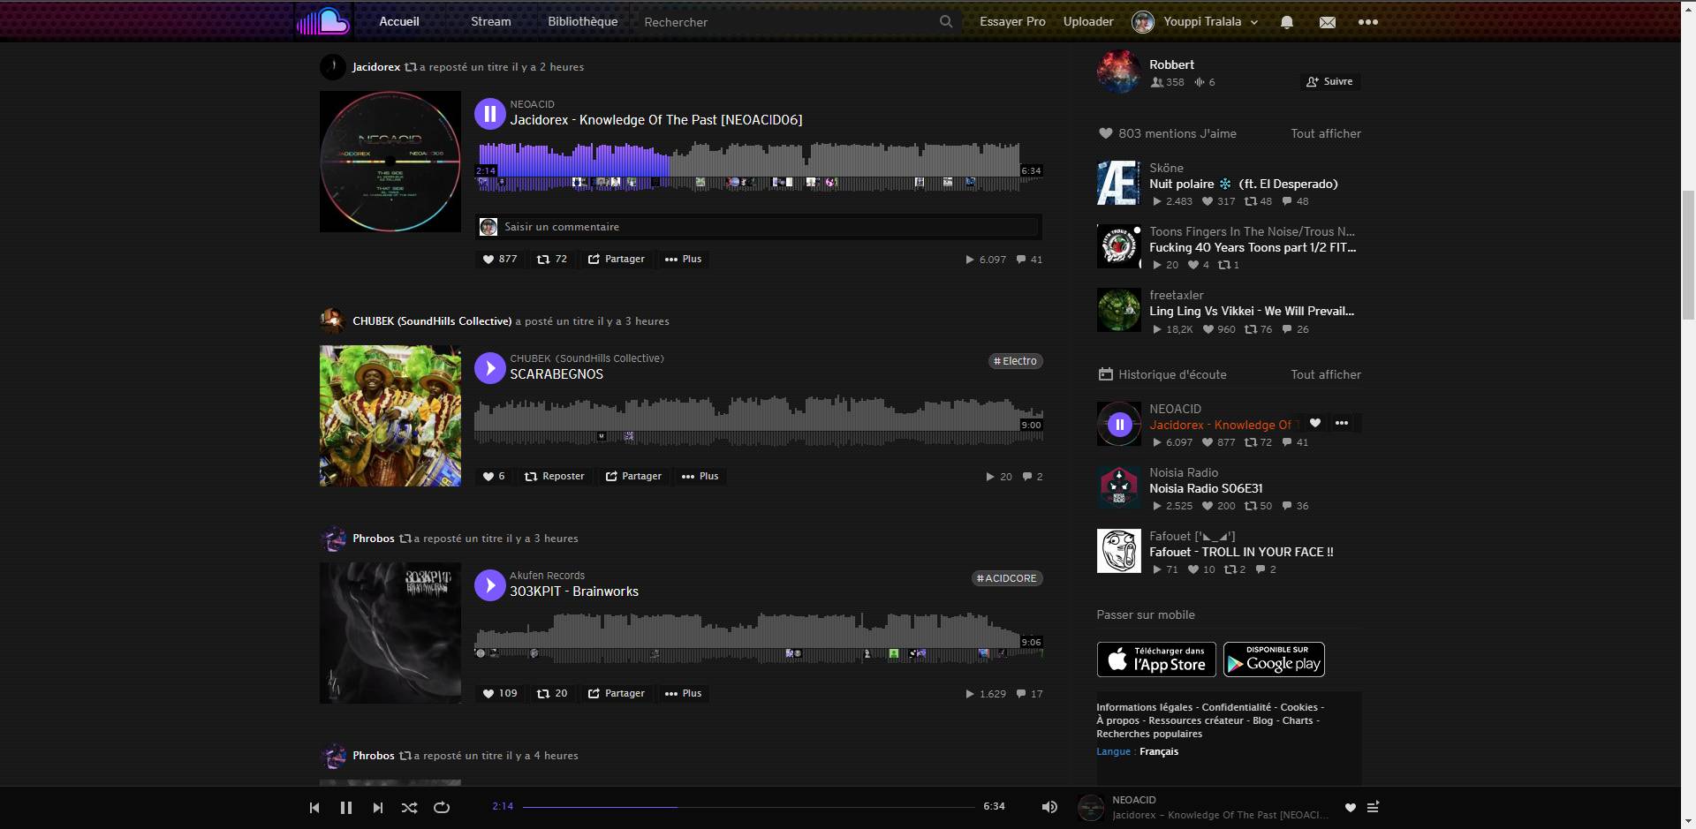The width and height of the screenshot is (1696, 829).
Task: Seek in the playback progress bar
Action: tap(748, 806)
